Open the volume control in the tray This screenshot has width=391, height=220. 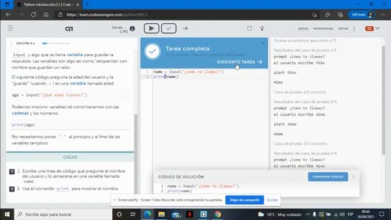tap(342, 215)
